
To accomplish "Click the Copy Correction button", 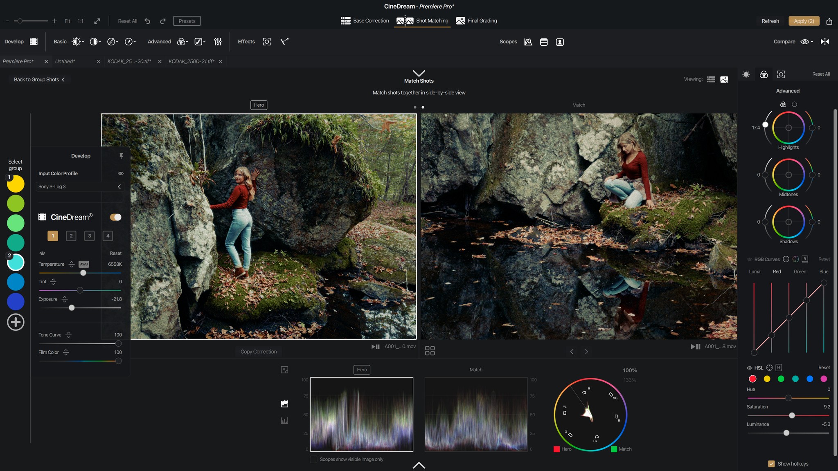I will (259, 352).
